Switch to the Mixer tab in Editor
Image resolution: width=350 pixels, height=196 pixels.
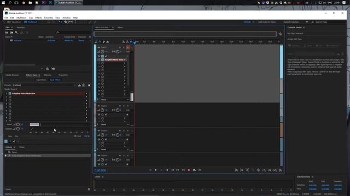pyautogui.click(x=120, y=28)
